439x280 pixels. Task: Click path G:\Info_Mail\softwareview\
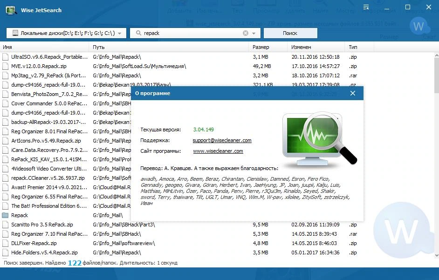pyautogui.click(x=124, y=243)
